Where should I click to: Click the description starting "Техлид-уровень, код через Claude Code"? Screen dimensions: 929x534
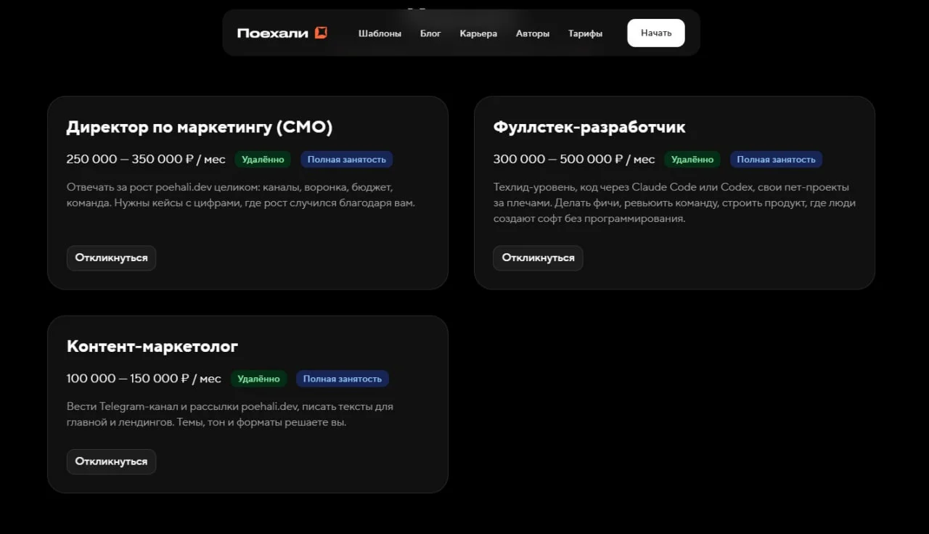(675, 203)
